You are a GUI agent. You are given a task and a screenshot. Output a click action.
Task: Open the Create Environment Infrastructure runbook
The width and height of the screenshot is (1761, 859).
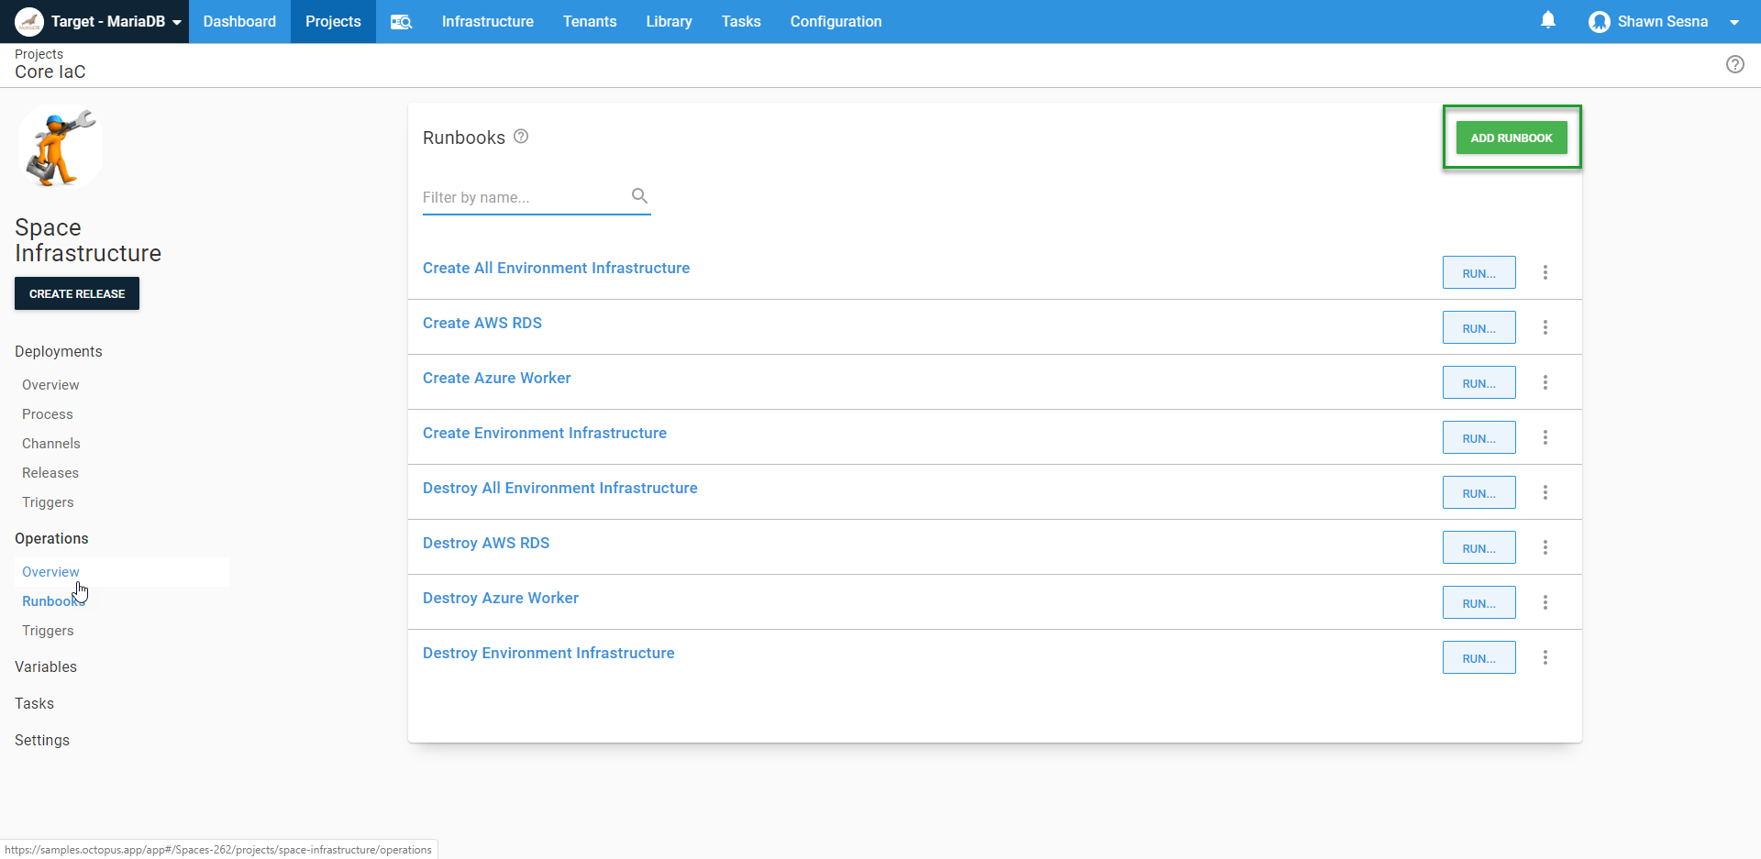tap(544, 433)
